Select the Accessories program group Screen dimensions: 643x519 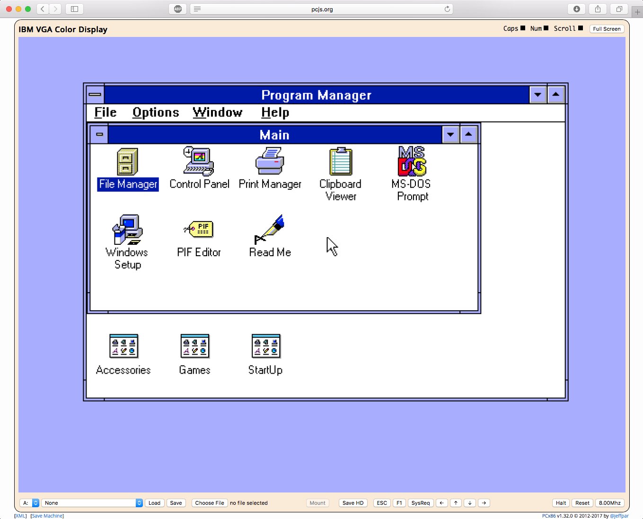pos(123,347)
